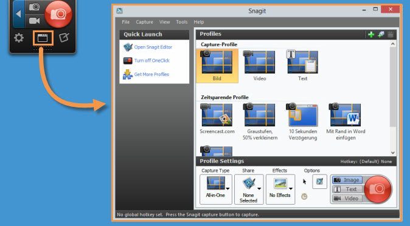Viewport: 410px width, 226px height.
Task: Open Snagit window icon in OneClick widget
Action: (43, 38)
